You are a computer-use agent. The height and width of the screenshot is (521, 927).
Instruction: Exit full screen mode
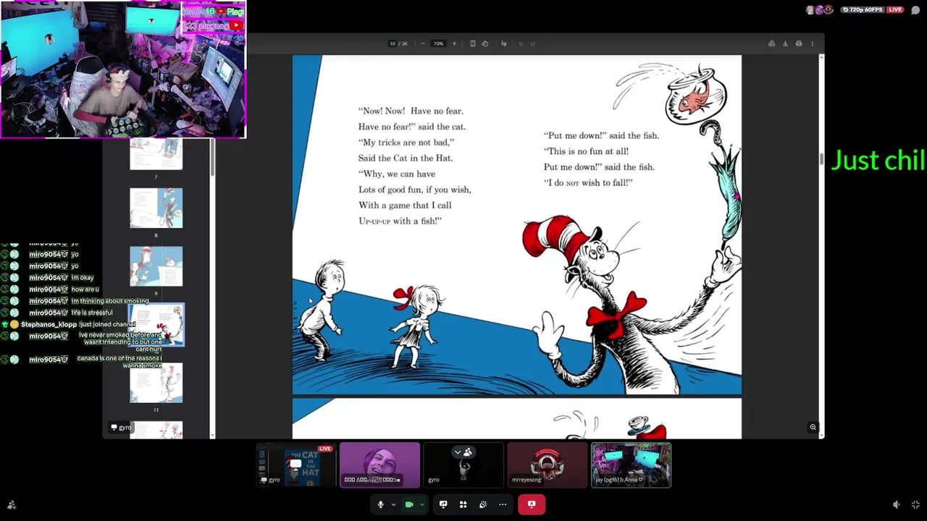click(x=915, y=505)
